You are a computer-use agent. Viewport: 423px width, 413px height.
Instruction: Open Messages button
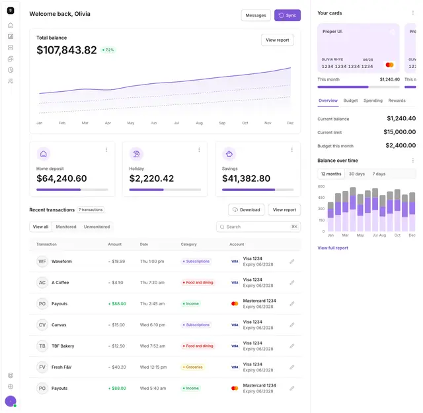(256, 15)
